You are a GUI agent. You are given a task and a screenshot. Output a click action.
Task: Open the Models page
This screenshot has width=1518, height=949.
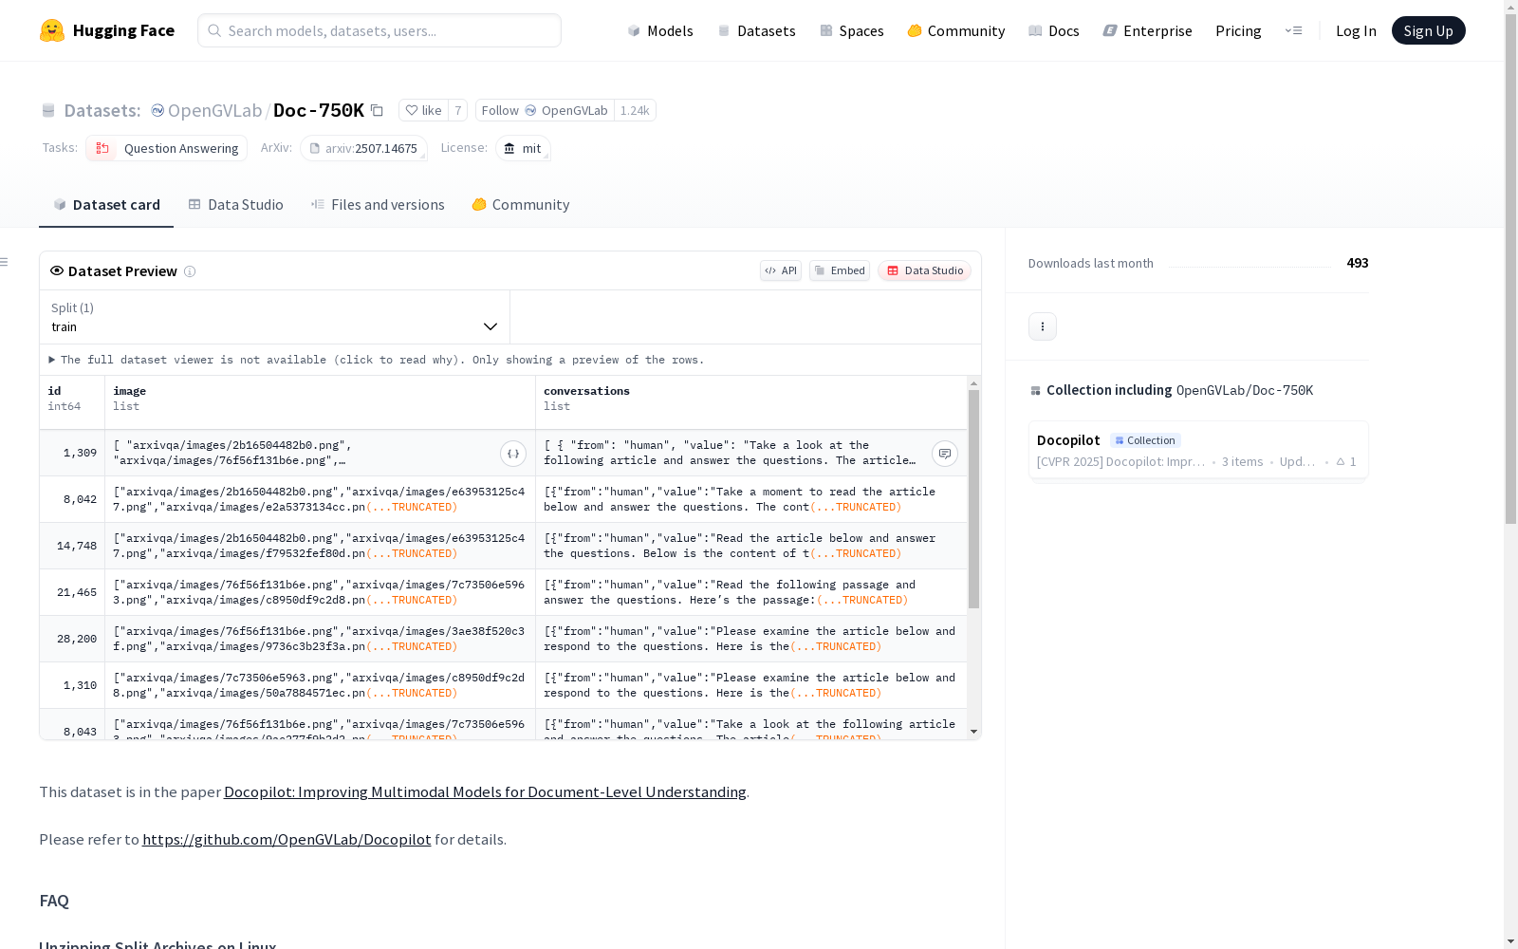click(x=660, y=30)
